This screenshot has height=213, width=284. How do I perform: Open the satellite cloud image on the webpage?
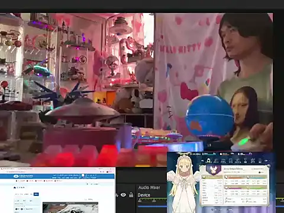70,208
